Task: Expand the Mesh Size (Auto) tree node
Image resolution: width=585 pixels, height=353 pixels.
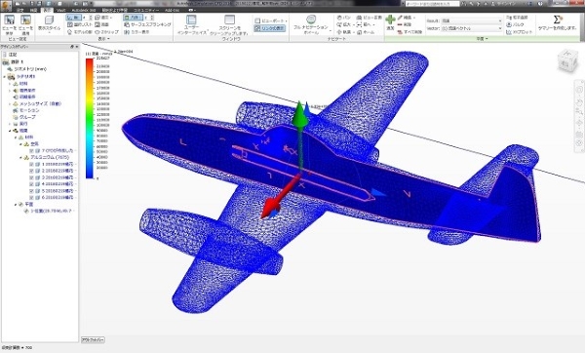Action: click(x=10, y=103)
